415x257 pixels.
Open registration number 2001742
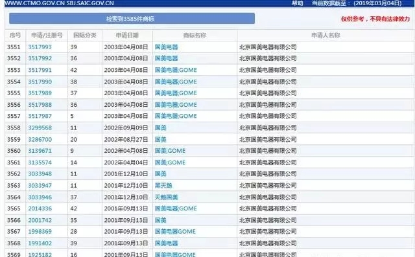40,220
